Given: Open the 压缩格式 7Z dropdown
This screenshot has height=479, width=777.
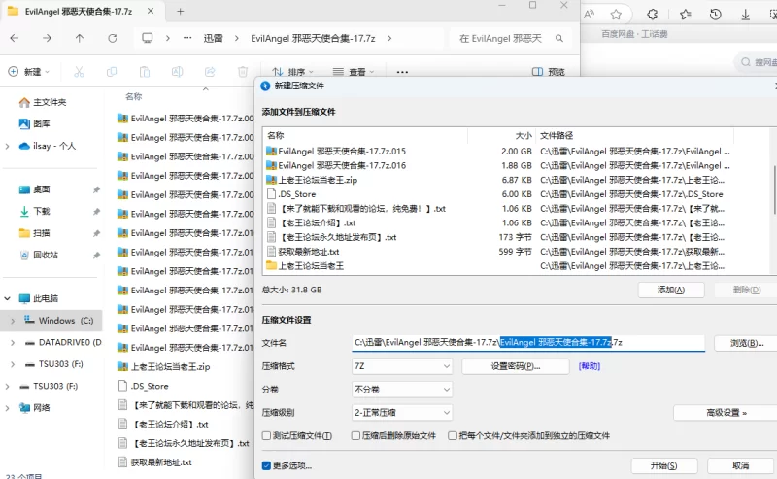Looking at the screenshot, I should (402, 366).
